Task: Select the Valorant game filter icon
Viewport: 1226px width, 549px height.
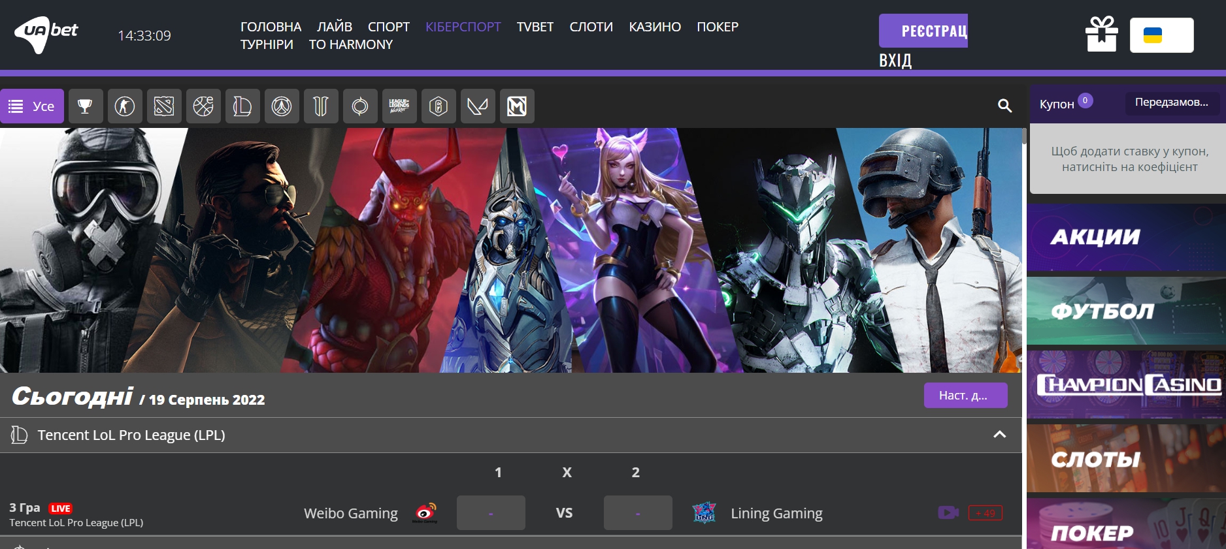Action: pyautogui.click(x=478, y=106)
